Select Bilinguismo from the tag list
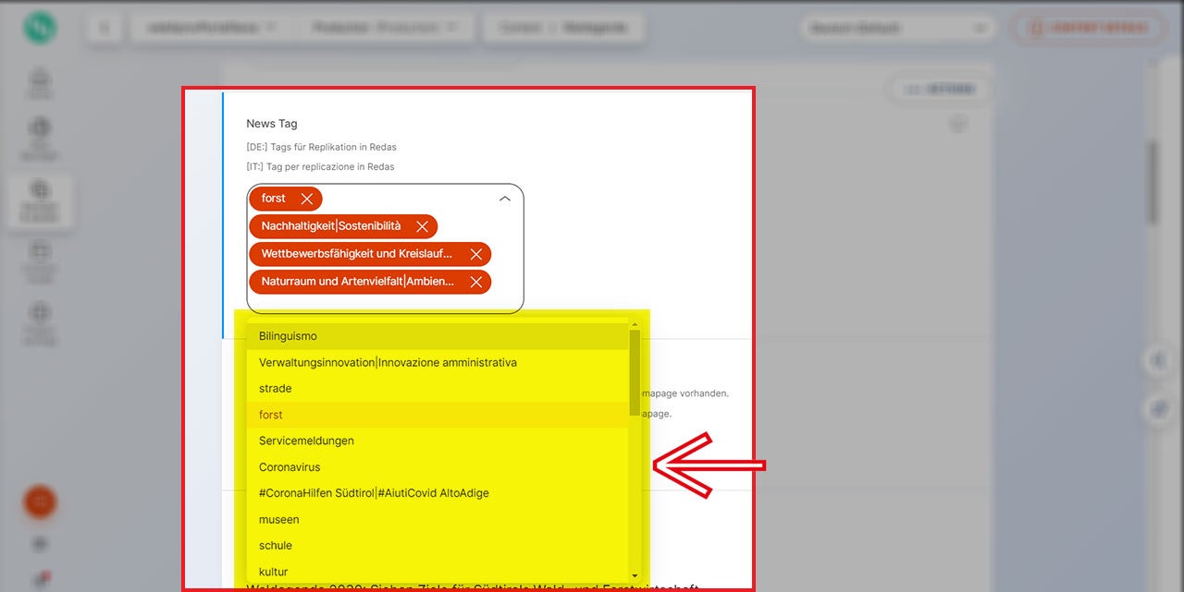This screenshot has width=1184, height=592. click(288, 336)
